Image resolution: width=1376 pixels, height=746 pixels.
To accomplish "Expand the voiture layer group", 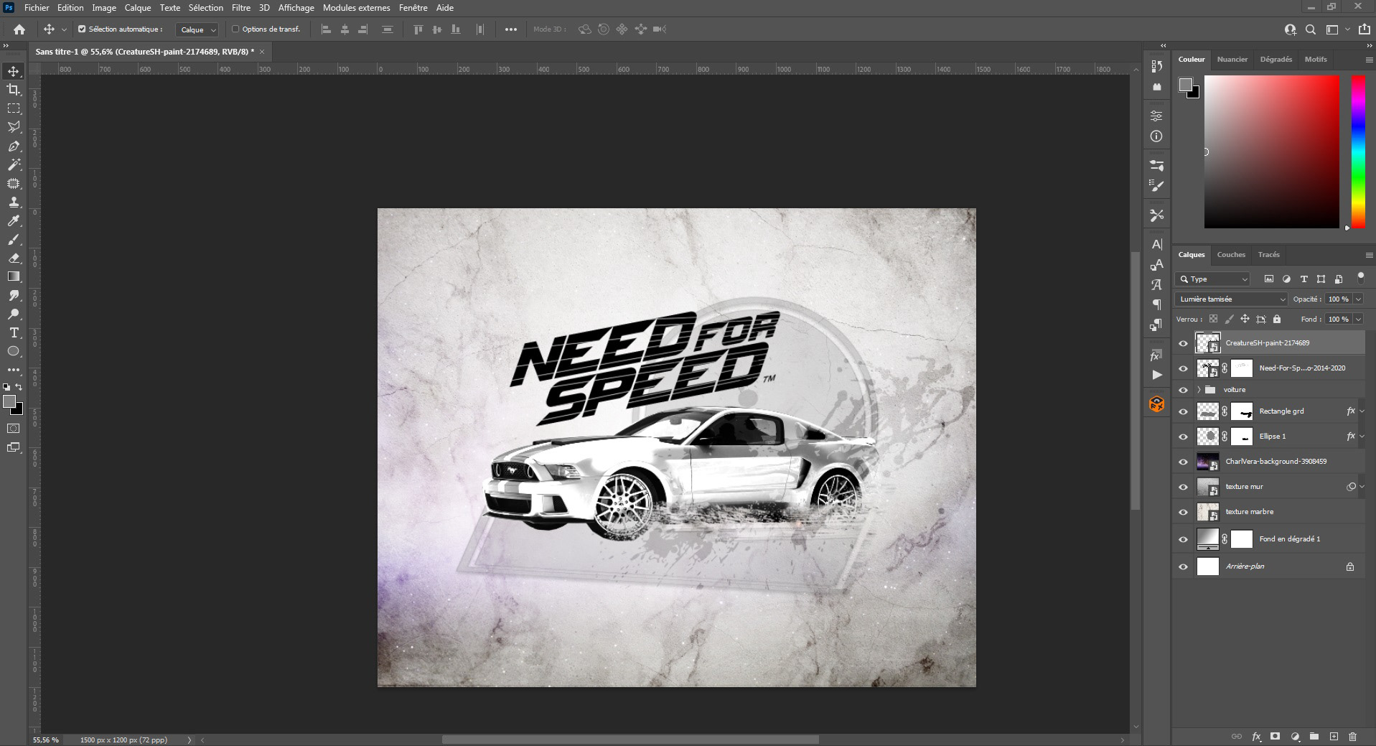I will (1199, 390).
